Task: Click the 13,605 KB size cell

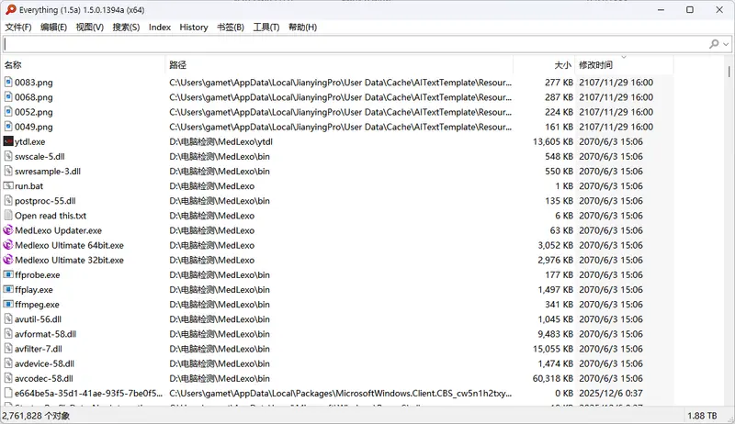Action: pyautogui.click(x=553, y=141)
